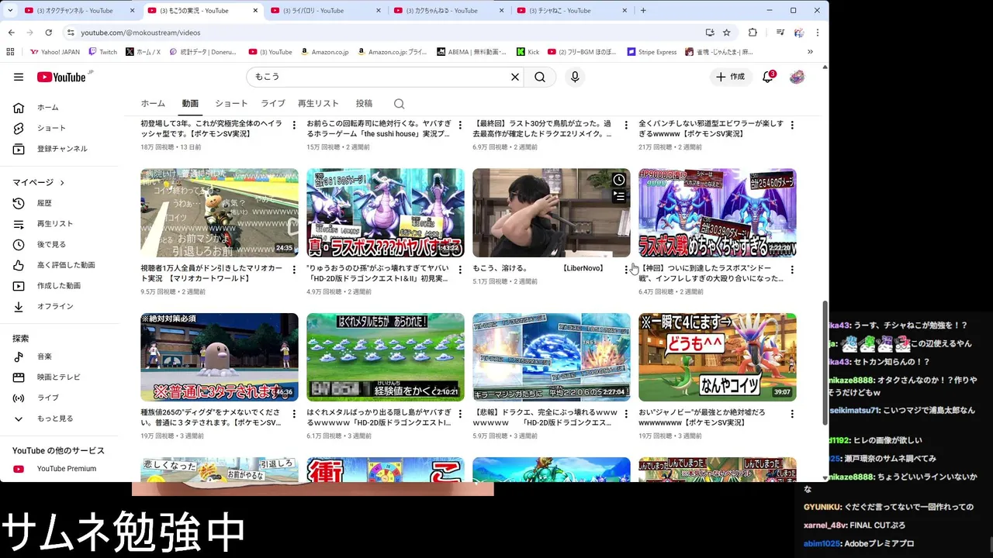This screenshot has height=558, width=993.
Task: Open options for マリオカートワールド video
Action: pos(294,270)
